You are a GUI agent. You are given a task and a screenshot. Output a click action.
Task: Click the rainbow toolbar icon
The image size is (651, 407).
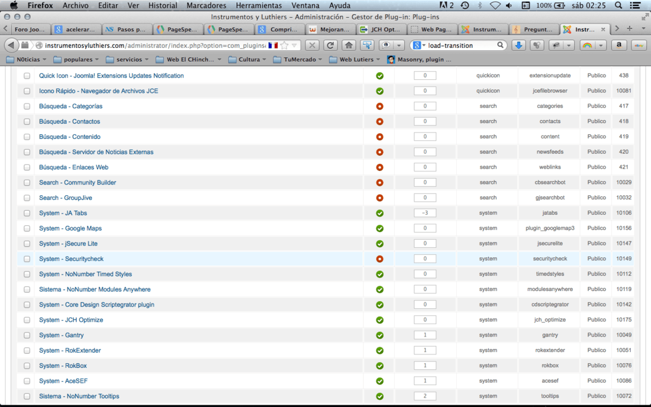tap(587, 45)
